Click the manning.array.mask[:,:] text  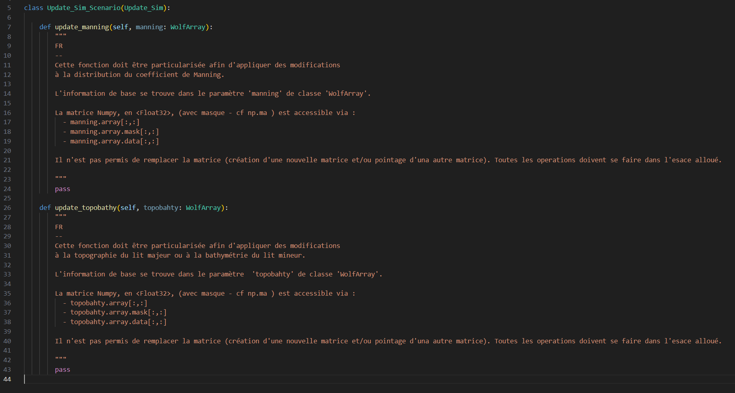tap(114, 132)
